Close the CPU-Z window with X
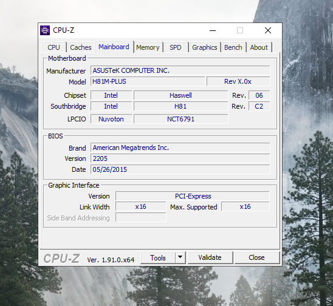 pos(268,30)
